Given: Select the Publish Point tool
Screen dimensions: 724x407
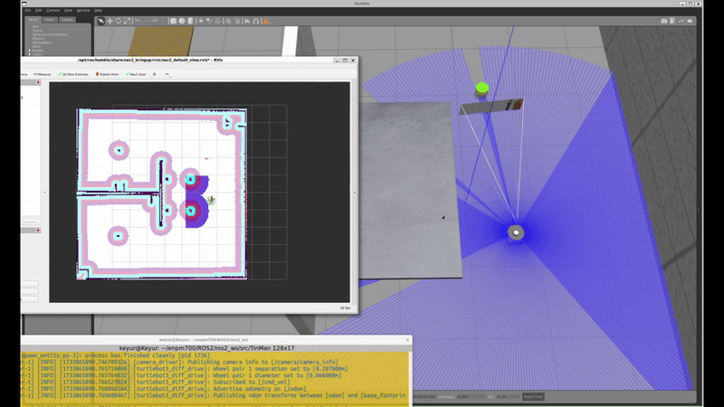Looking at the screenshot, I should pyautogui.click(x=110, y=74).
